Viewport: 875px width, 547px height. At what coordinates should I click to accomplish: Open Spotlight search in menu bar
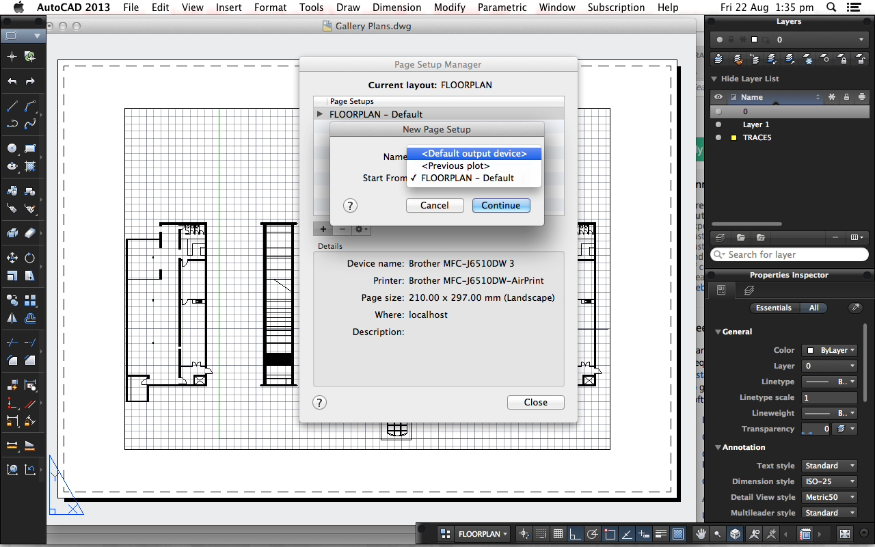click(x=831, y=8)
